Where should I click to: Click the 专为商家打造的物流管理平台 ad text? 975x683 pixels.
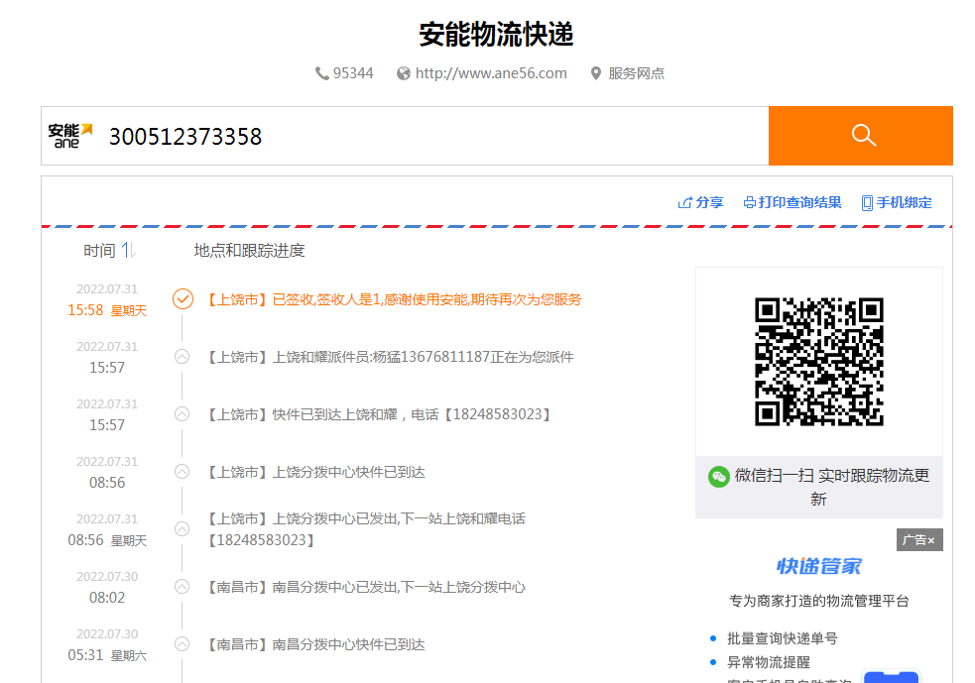[x=819, y=601]
